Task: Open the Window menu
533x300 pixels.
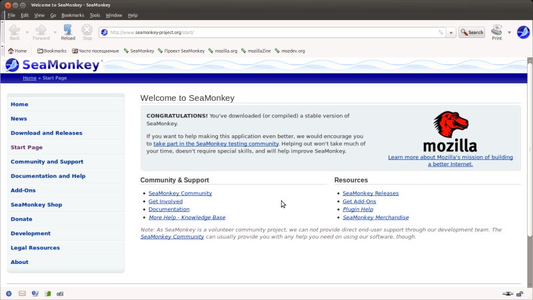Action: (113, 15)
